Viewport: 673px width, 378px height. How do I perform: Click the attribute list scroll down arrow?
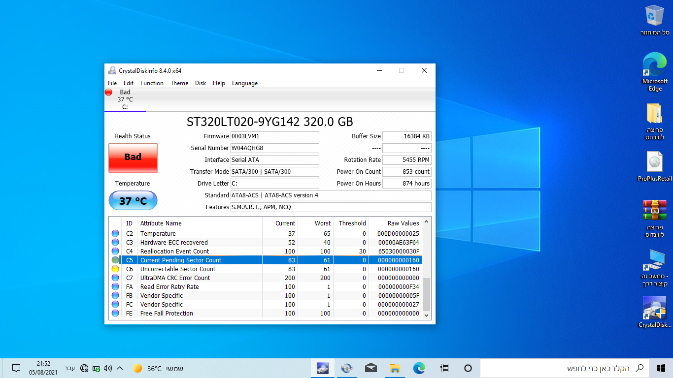427,315
